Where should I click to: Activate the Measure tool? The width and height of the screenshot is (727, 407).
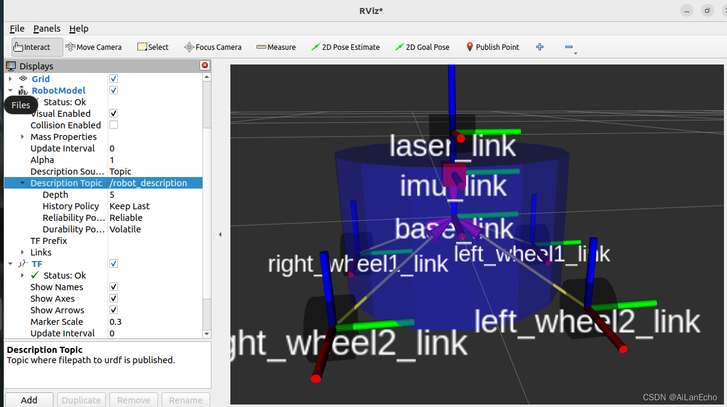(276, 47)
